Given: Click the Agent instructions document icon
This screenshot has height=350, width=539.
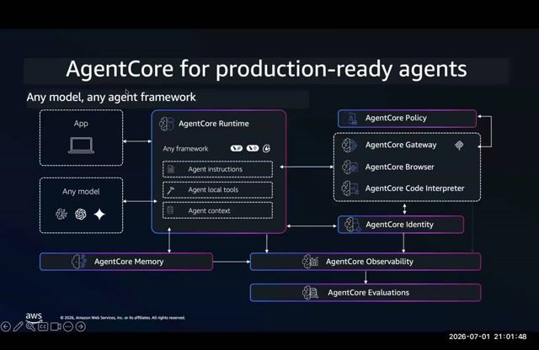Looking at the screenshot, I should click(171, 169).
